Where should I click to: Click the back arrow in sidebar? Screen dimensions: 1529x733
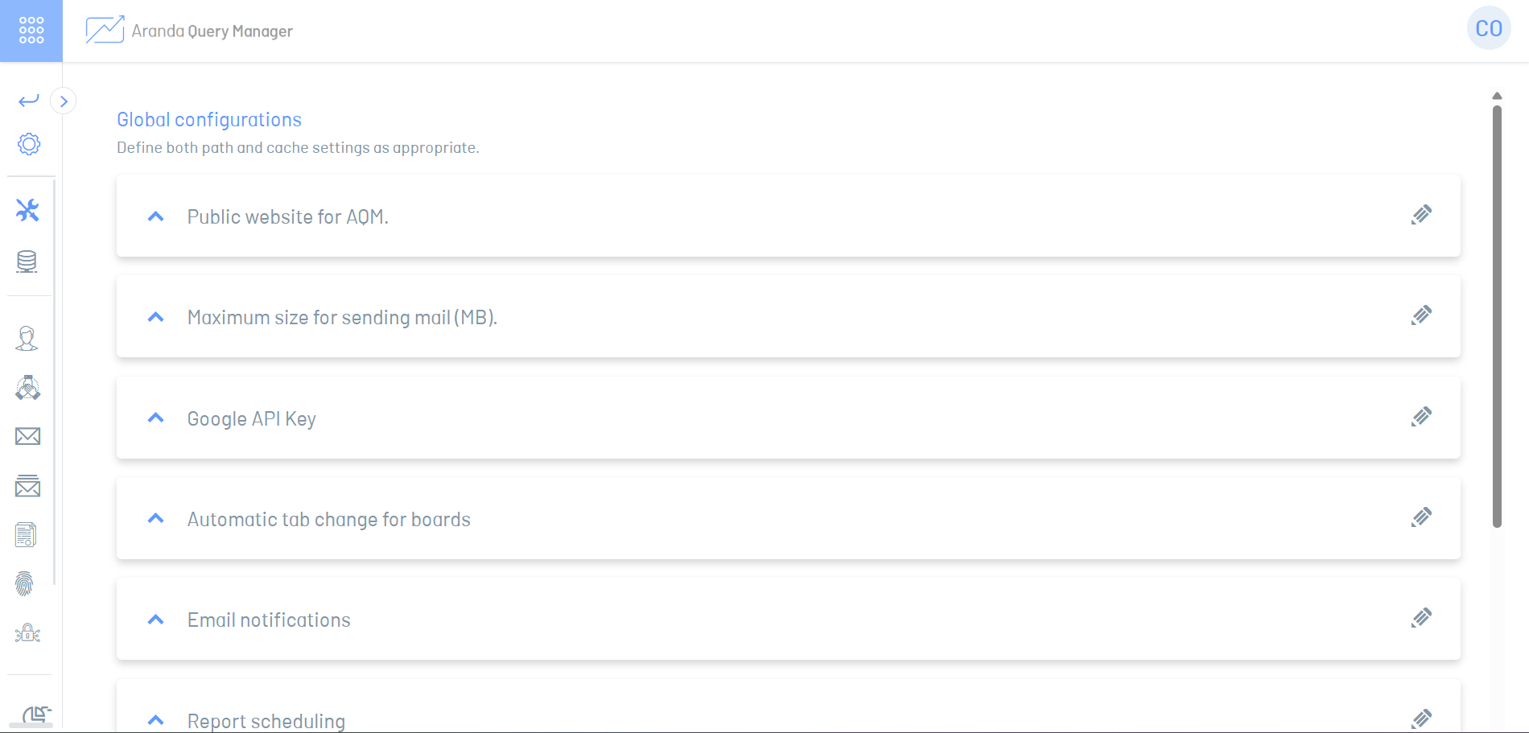(29, 101)
